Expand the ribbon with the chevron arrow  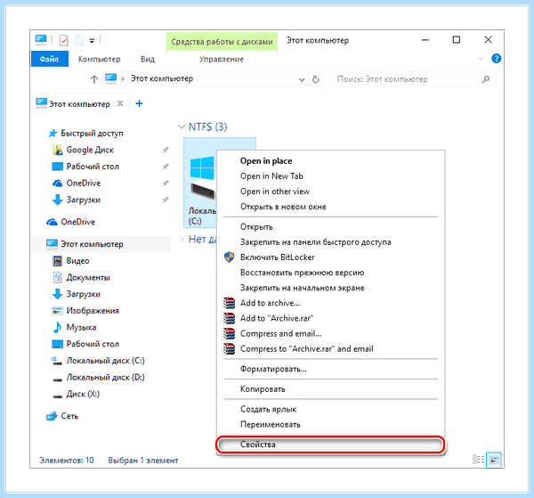pyautogui.click(x=481, y=59)
